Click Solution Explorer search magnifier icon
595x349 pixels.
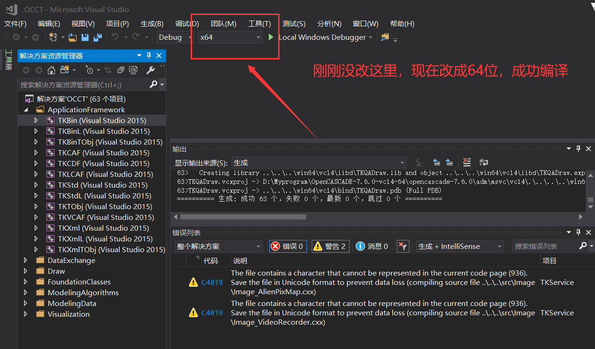[x=153, y=84]
